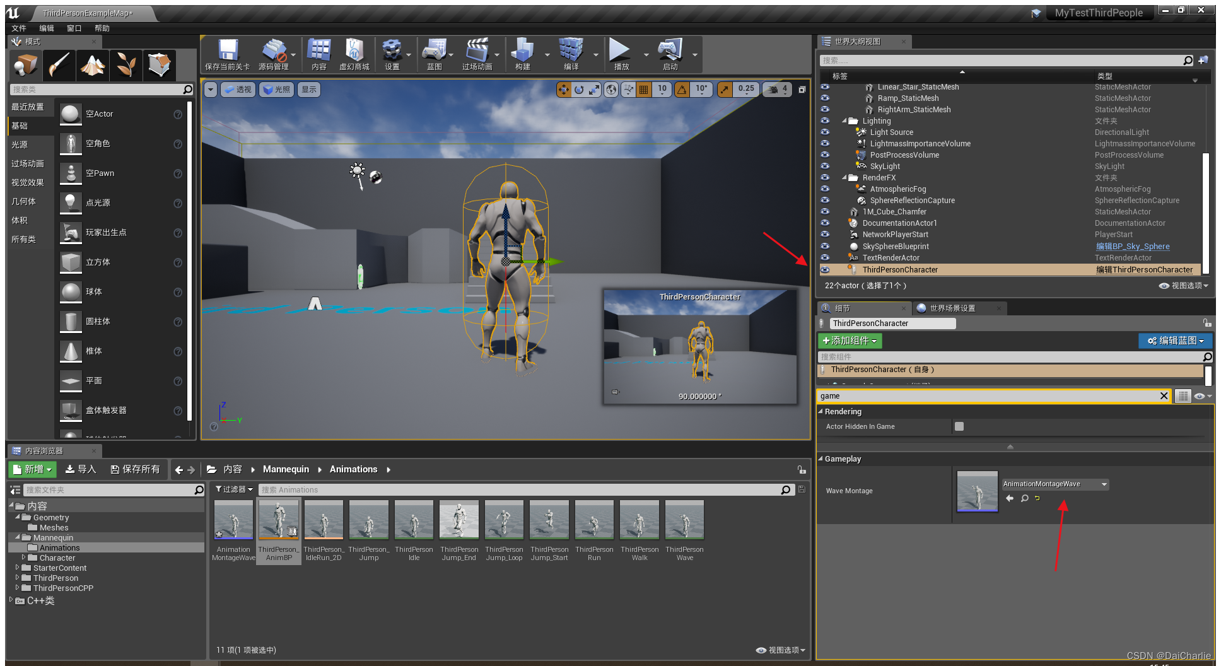The width and height of the screenshot is (1221, 666).
Task: Open the 透视 perspective viewport dropdown
Action: 237,89
